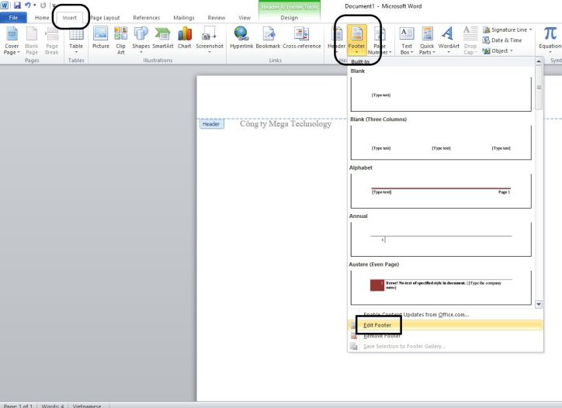This screenshot has height=408, width=562.
Task: Open the Header & Footer Tools Design tab
Action: [x=290, y=18]
